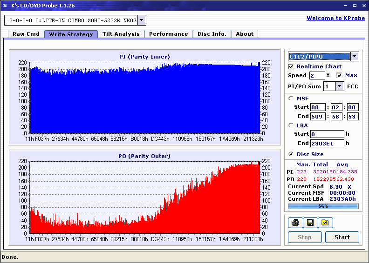The width and height of the screenshot is (369, 263).
Task: Select the MSF radio button
Action: [x=291, y=98]
